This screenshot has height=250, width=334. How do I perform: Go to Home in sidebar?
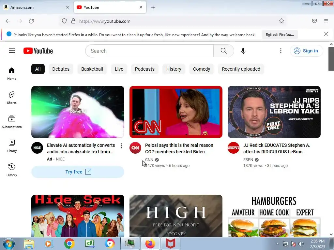12,74
